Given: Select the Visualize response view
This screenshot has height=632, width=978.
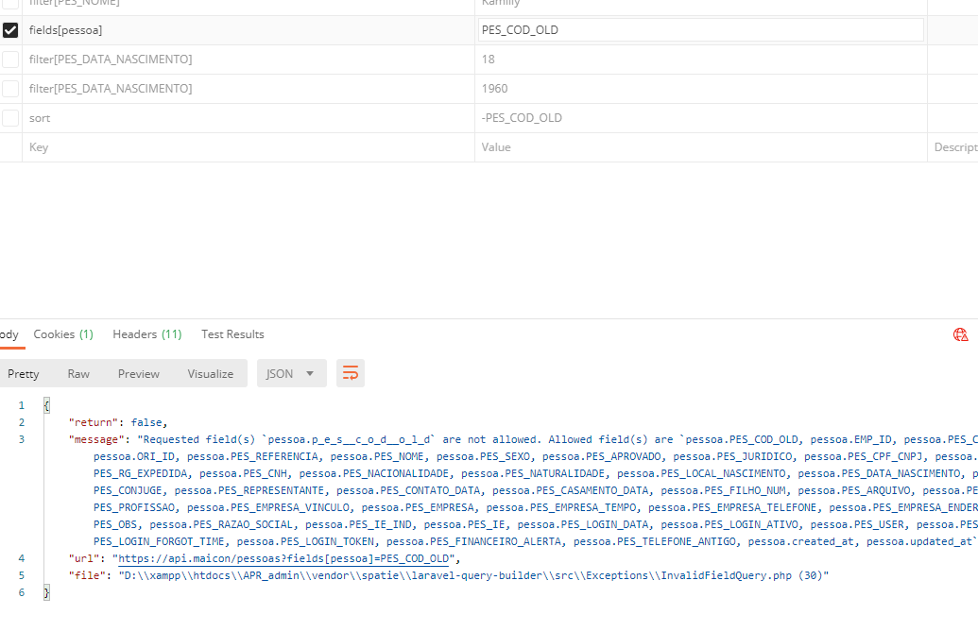Looking at the screenshot, I should [x=210, y=373].
